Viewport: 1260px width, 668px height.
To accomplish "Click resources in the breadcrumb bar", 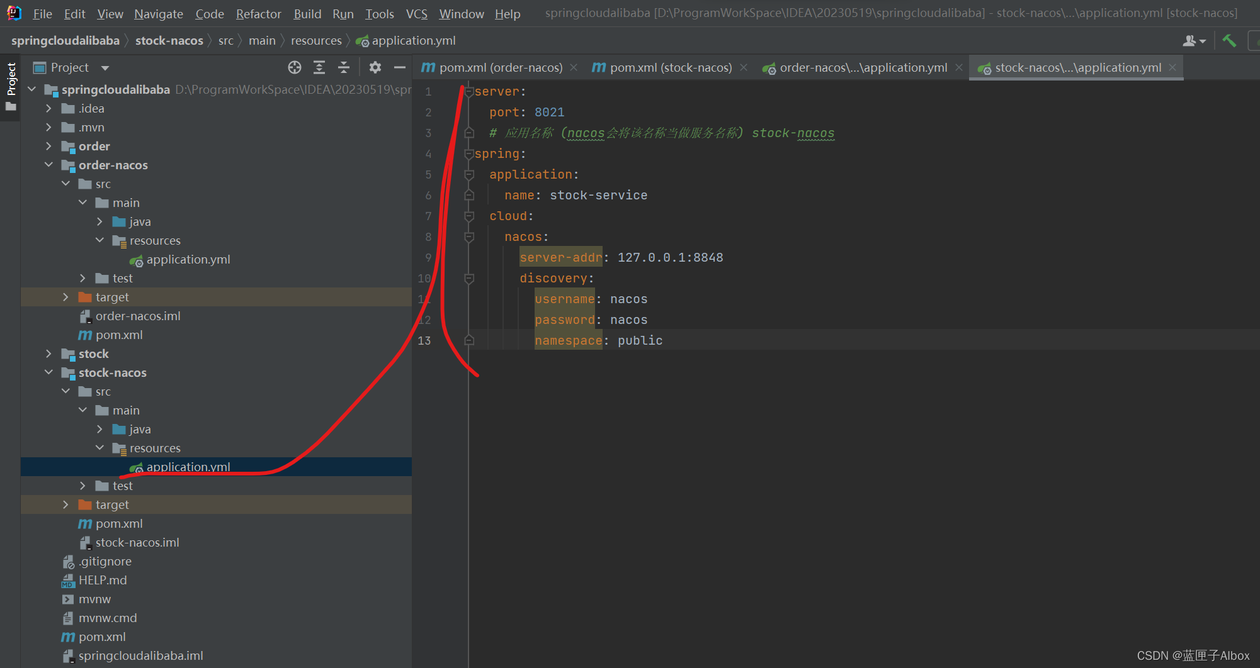I will [316, 40].
